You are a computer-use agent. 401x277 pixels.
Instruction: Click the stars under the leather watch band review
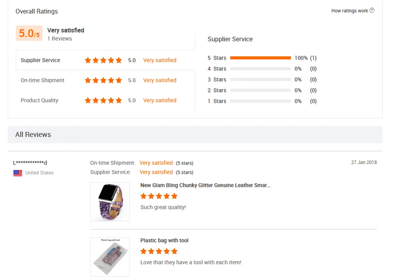click(x=159, y=196)
